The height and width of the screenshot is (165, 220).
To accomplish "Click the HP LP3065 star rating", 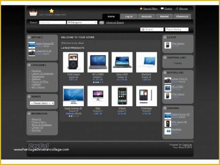I will pyautogui.click(x=98, y=82).
